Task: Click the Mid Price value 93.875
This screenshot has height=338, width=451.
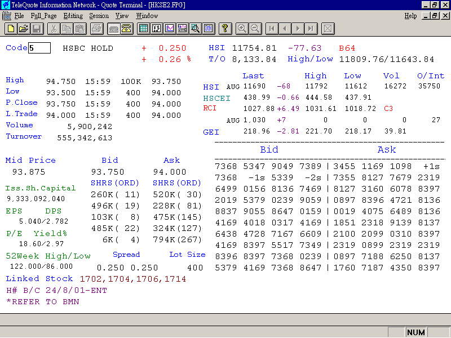Action: click(x=29, y=172)
